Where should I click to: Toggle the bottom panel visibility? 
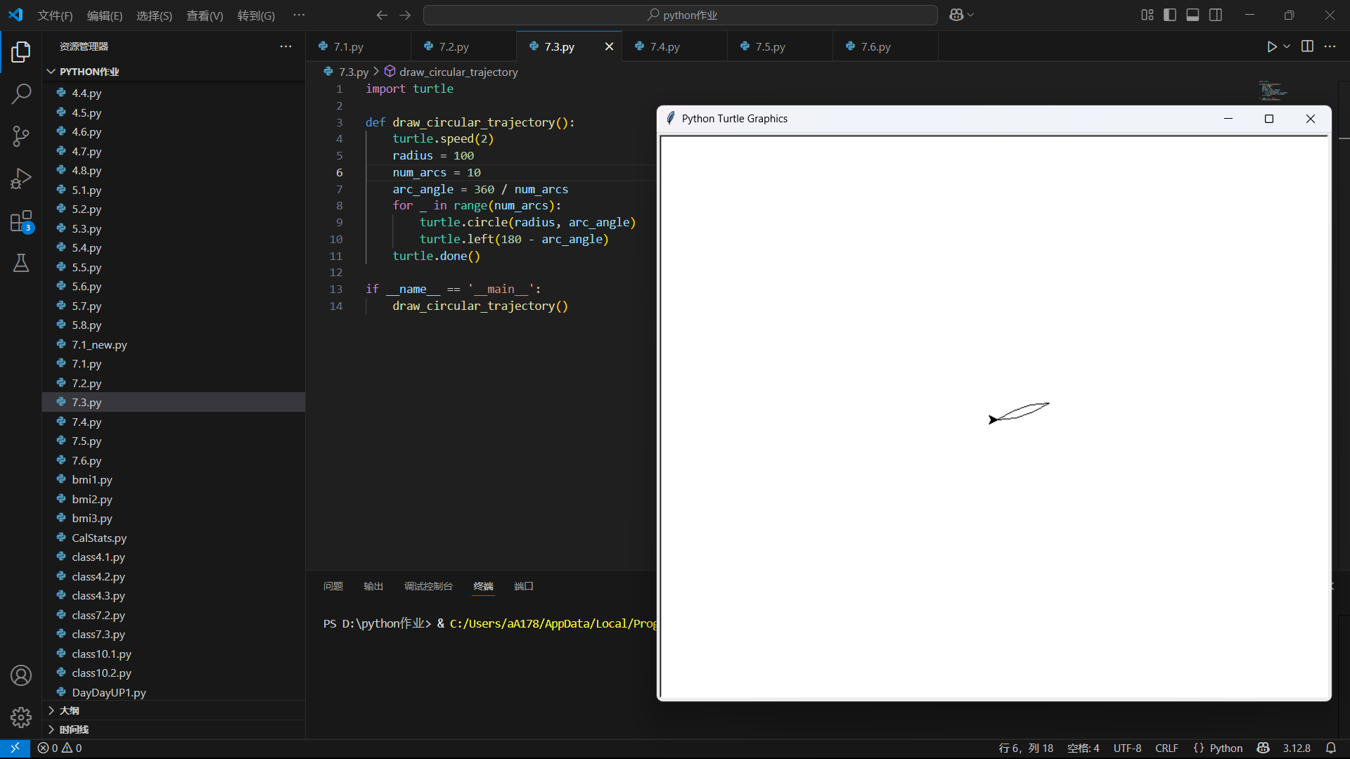[x=1192, y=15]
